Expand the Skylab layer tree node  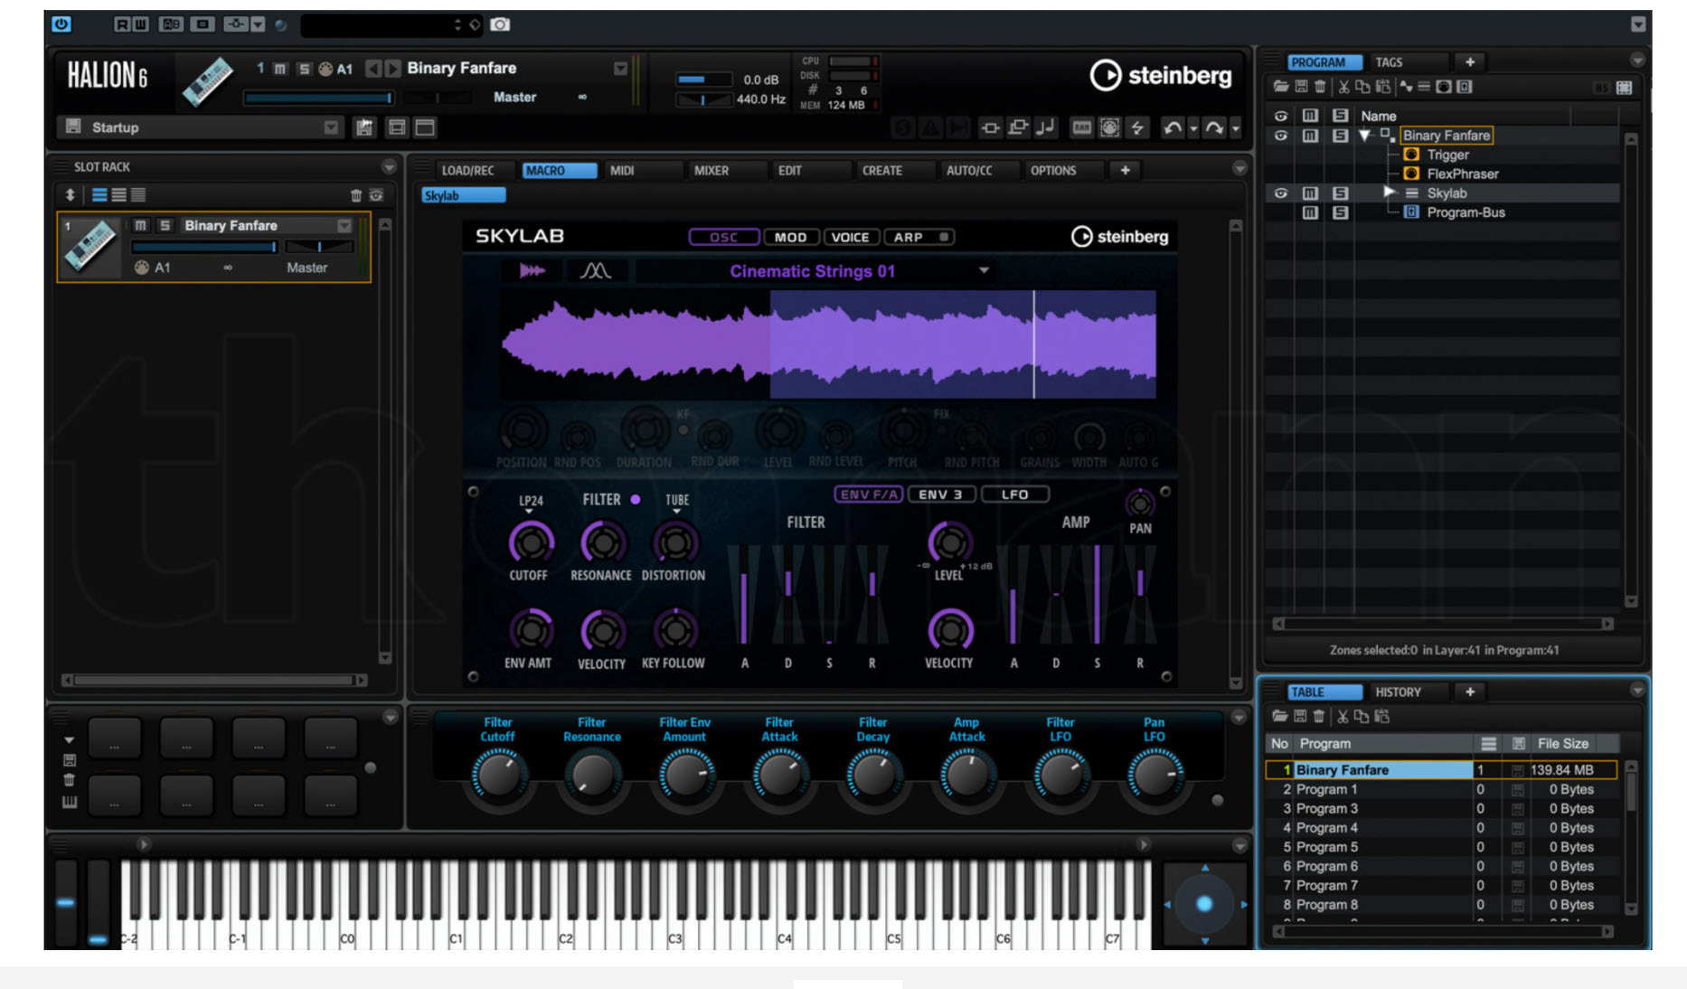[1390, 193]
